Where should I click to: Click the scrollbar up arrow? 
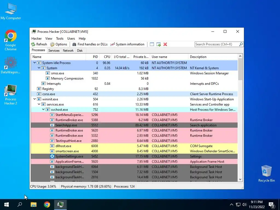tap(240, 56)
